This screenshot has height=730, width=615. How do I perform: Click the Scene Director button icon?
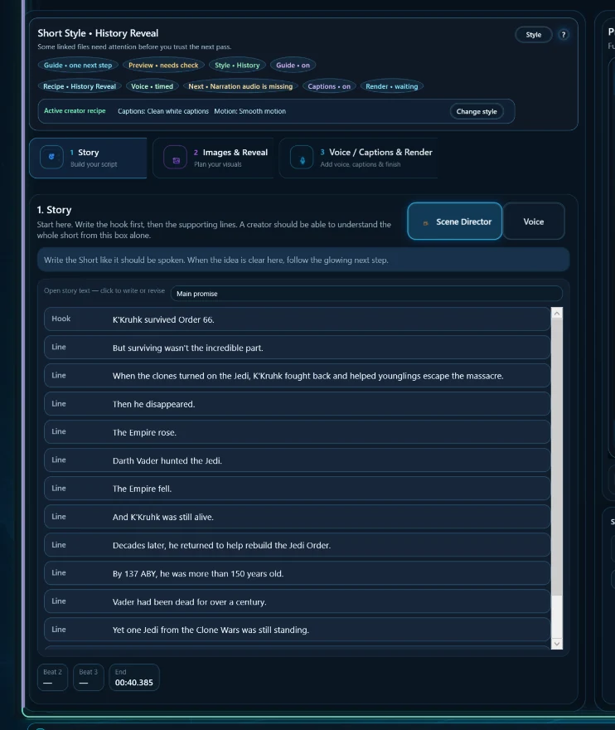pos(425,223)
